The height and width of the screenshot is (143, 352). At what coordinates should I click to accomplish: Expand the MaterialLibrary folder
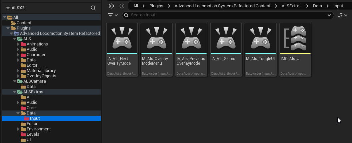point(18,71)
